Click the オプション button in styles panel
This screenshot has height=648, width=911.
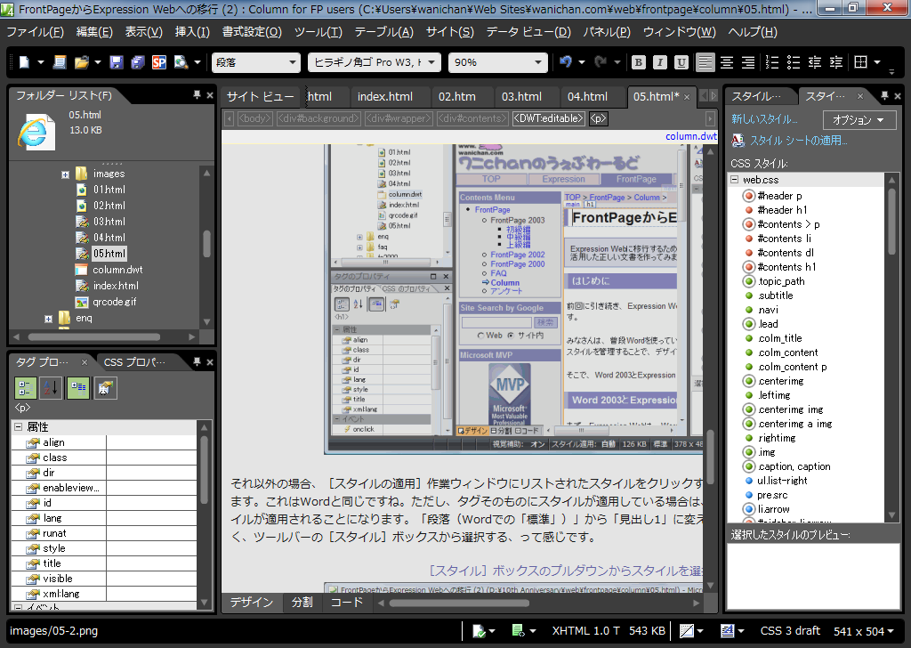[x=859, y=119]
